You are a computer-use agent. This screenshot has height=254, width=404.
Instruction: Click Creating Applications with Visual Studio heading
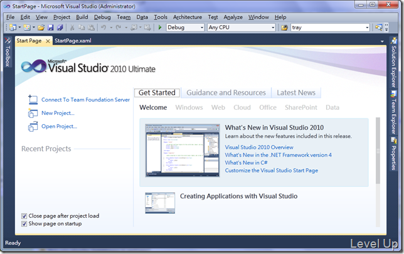tap(238, 196)
